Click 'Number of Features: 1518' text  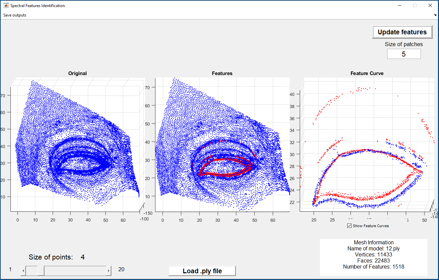[374, 267]
